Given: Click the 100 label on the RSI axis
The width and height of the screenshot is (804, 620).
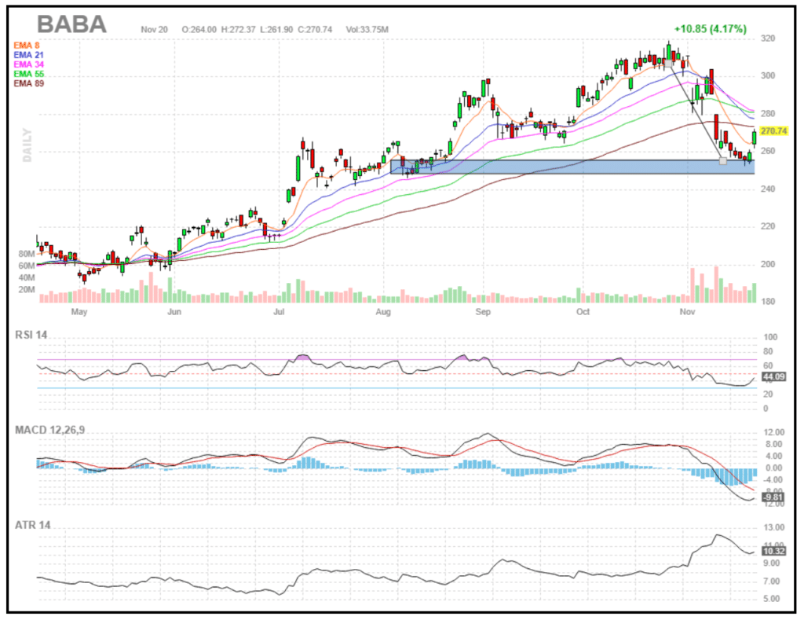Looking at the screenshot, I should (x=770, y=337).
